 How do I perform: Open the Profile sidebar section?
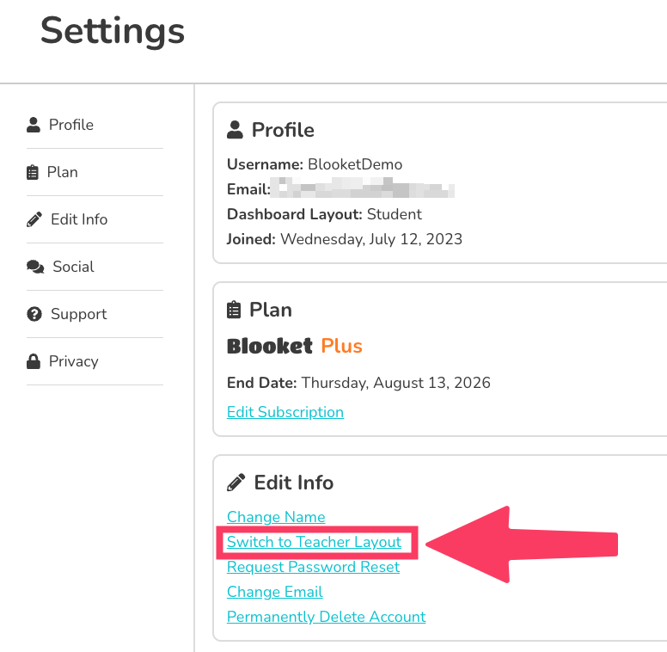71,125
